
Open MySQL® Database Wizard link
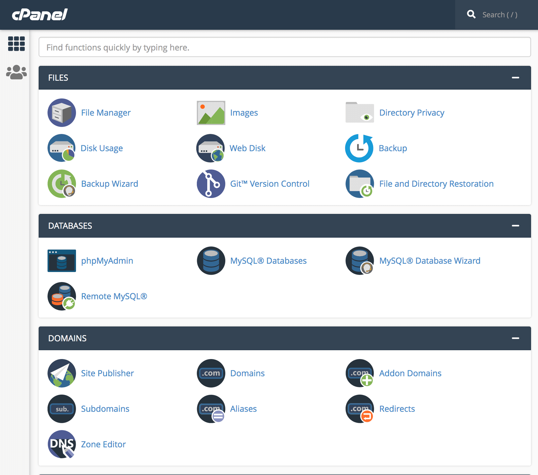click(430, 261)
